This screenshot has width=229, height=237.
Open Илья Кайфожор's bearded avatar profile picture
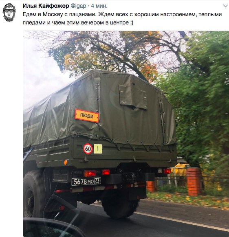(9, 12)
